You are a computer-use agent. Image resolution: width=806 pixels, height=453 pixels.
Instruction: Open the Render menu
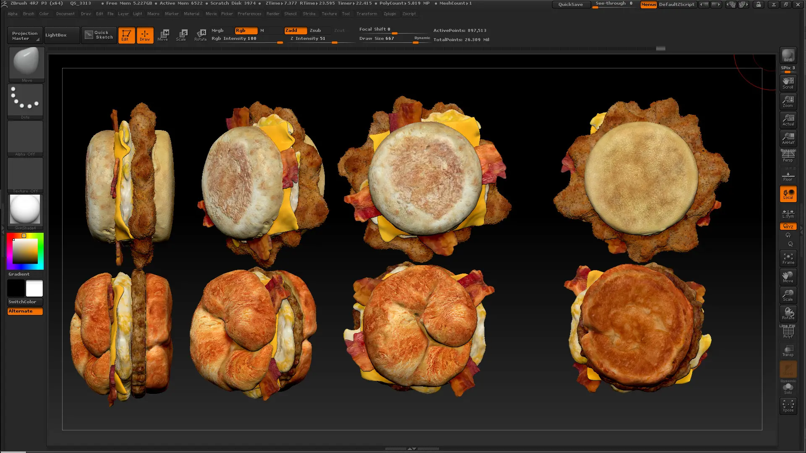(273, 14)
